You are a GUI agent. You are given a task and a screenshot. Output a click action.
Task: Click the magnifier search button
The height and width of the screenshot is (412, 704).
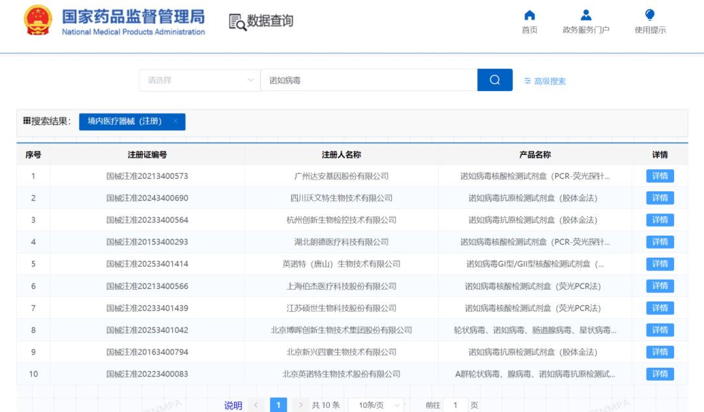(495, 80)
